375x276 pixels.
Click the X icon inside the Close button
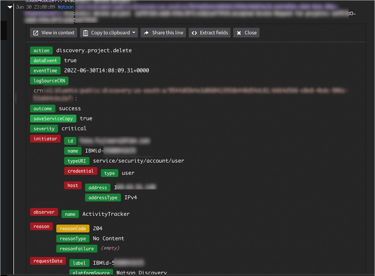click(x=240, y=32)
